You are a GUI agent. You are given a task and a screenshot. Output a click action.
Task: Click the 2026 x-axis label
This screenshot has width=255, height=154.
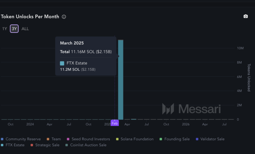pyautogui.click(x=186, y=124)
